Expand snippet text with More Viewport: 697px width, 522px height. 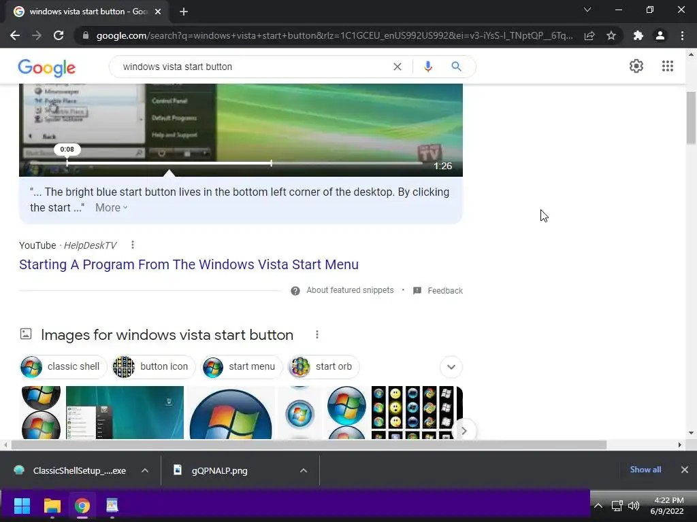[111, 208]
